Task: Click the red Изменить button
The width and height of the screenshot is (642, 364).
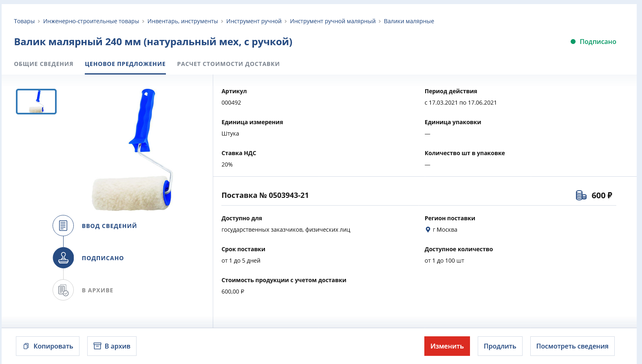Action: click(447, 346)
